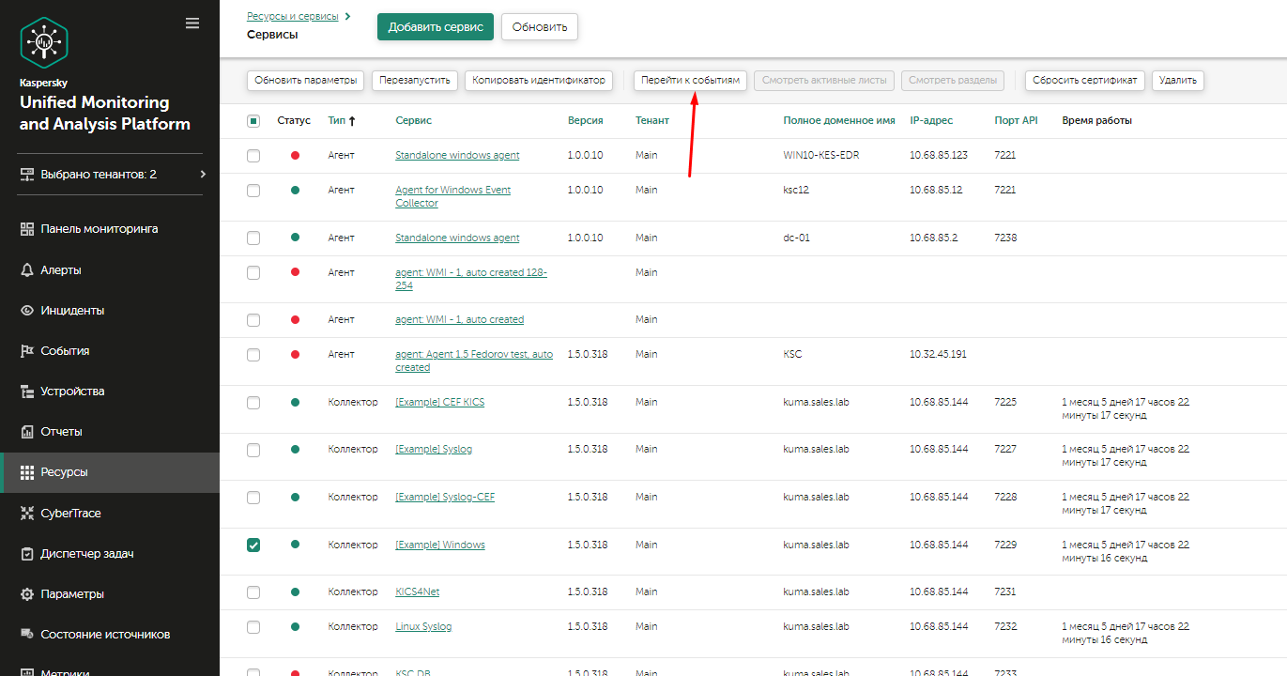Image resolution: width=1287 pixels, height=676 pixels.
Task: Open the KICS4Net collector link
Action: pyautogui.click(x=418, y=592)
